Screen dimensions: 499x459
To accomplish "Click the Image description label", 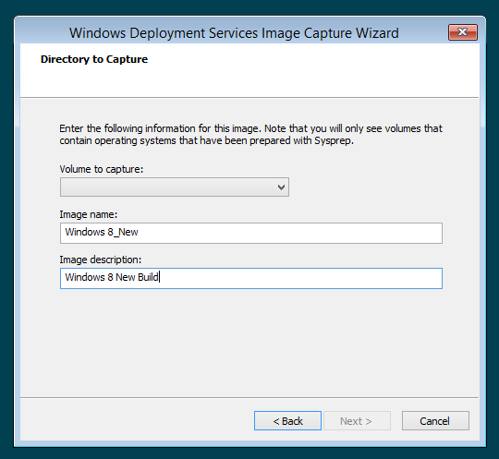I will click(x=100, y=260).
